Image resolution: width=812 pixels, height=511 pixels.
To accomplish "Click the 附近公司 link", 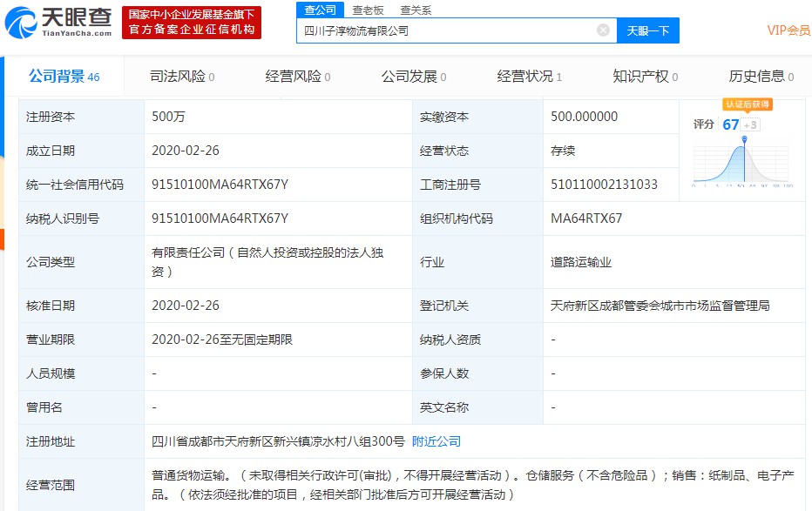I will point(436,441).
